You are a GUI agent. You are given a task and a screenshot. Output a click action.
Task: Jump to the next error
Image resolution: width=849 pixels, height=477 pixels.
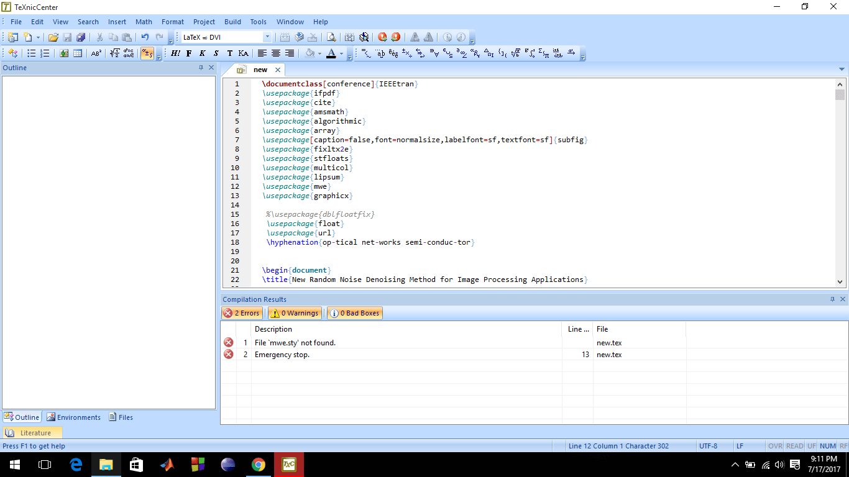[382, 37]
